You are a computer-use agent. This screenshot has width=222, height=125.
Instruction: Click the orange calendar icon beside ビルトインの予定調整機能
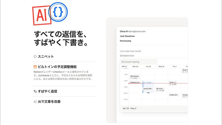(35, 67)
